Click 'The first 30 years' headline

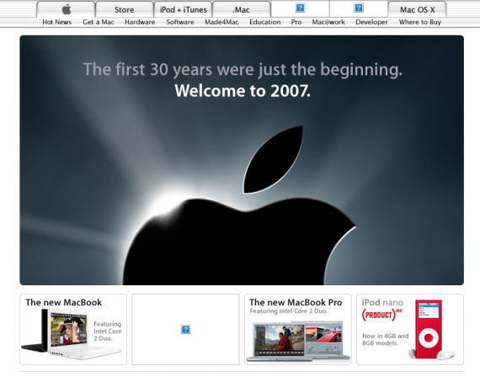coord(243,70)
